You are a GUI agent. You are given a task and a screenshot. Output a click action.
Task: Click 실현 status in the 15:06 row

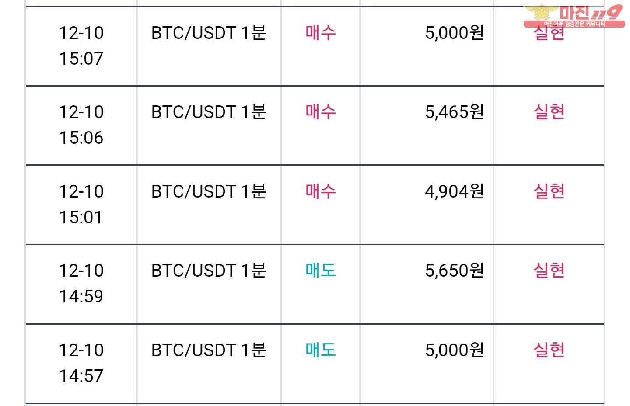[549, 112]
